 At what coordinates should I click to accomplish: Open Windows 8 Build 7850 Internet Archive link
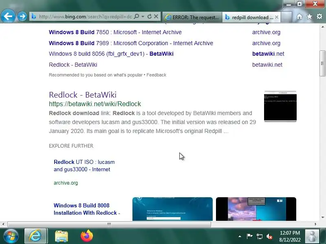click(x=115, y=32)
